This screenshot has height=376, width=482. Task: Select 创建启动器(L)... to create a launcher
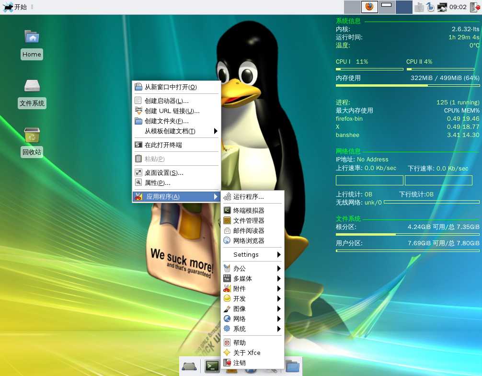pyautogui.click(x=176, y=101)
